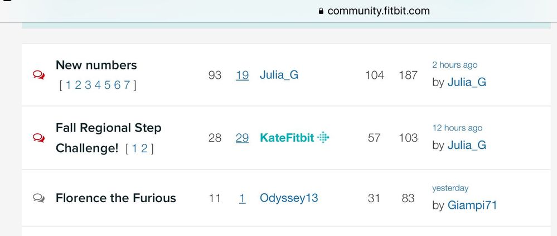Go to page 2 of Fall Regional Step Challenge
This screenshot has height=236, width=557.
144,148
